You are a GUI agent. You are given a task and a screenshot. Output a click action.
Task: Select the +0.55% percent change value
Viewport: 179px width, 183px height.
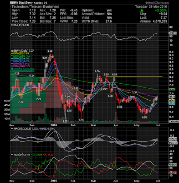coord(161,11)
